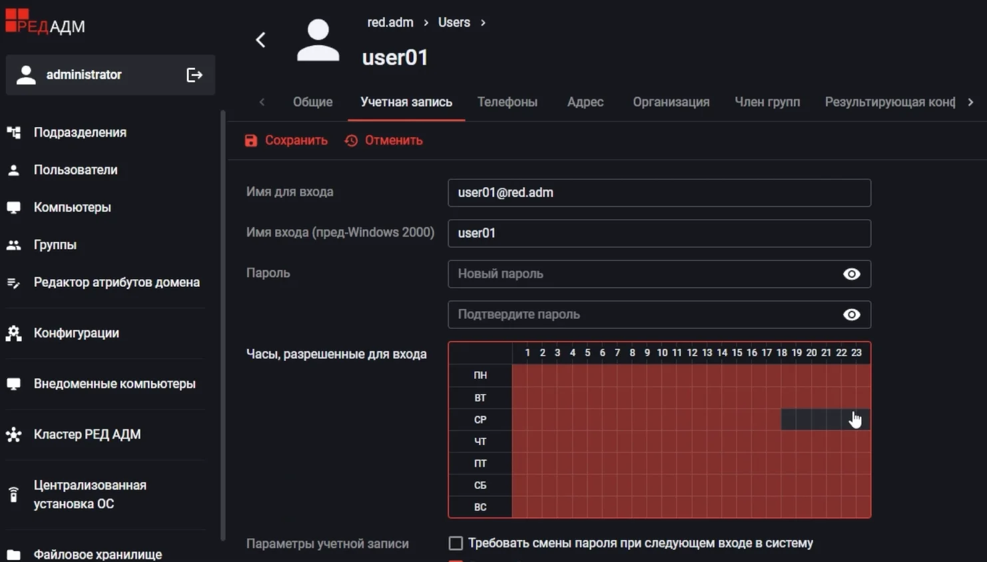Screen dimensions: 987x562
Task: Click the back arrow beside user avatar
Action: [x=260, y=40]
